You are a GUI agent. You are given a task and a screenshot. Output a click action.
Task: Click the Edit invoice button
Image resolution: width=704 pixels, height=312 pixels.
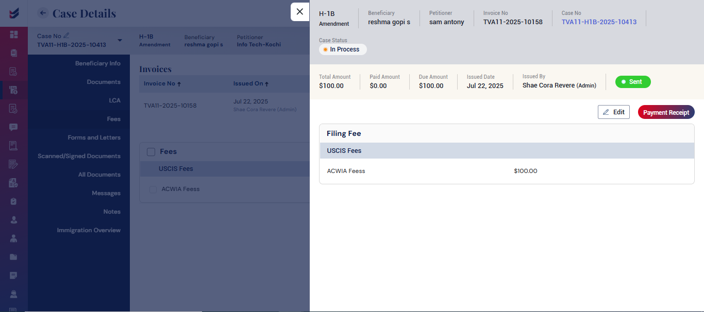point(613,112)
